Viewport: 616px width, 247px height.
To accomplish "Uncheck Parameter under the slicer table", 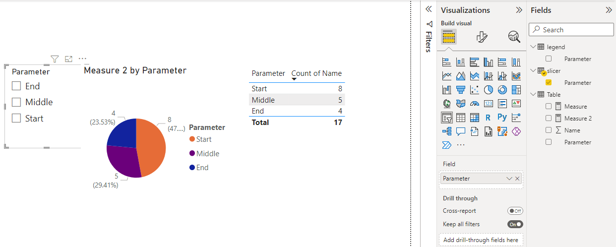I will pos(549,82).
